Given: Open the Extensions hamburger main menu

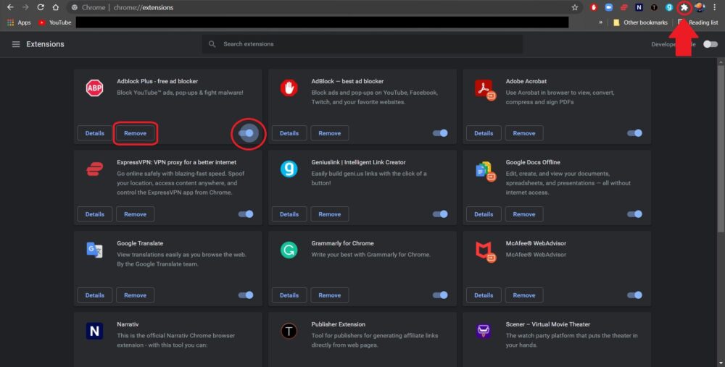Looking at the screenshot, I should (x=16, y=44).
